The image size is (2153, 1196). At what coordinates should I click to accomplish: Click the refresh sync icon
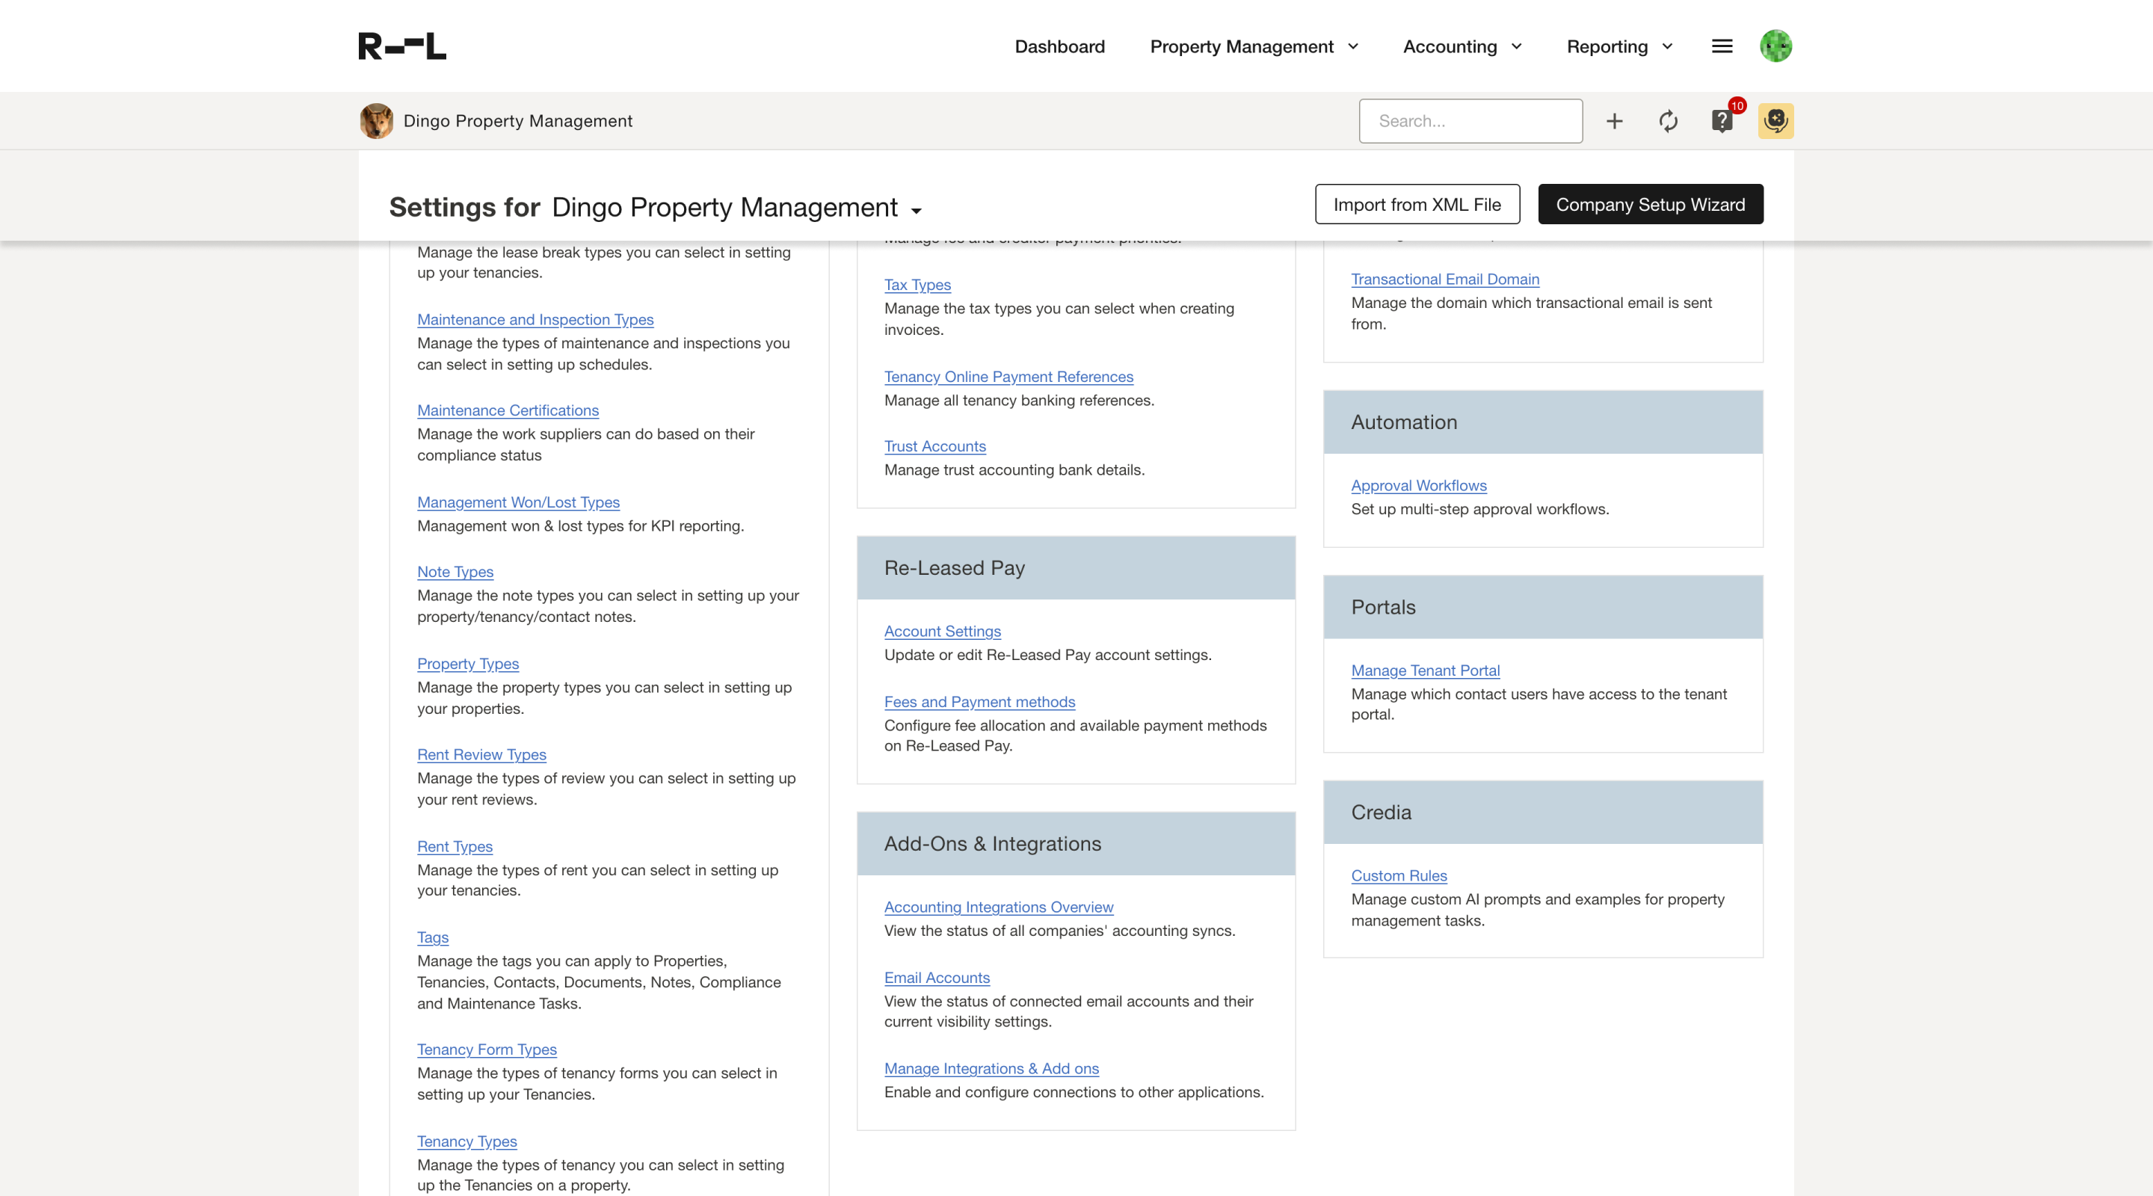(1667, 121)
